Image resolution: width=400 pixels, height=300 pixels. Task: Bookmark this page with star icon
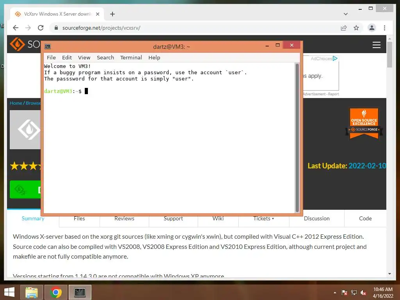pos(356,28)
